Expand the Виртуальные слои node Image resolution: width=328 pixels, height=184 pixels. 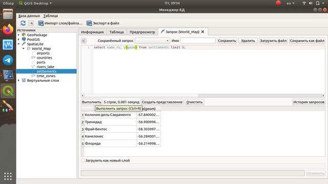(x=18, y=80)
